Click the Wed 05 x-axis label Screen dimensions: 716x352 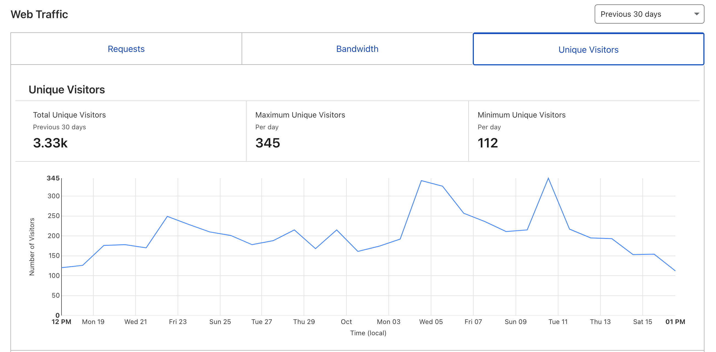[431, 322]
